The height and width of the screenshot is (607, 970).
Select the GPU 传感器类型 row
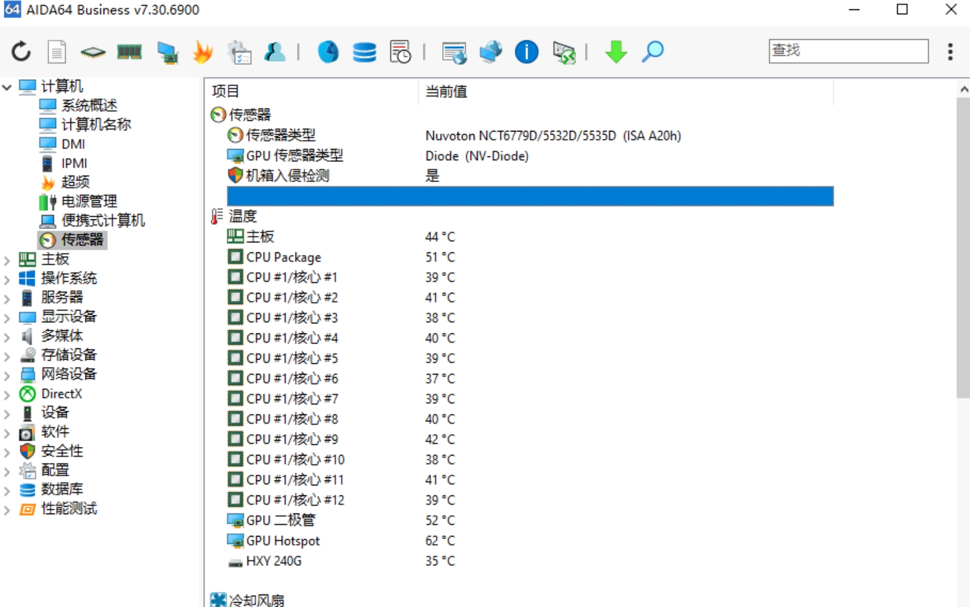coord(530,156)
